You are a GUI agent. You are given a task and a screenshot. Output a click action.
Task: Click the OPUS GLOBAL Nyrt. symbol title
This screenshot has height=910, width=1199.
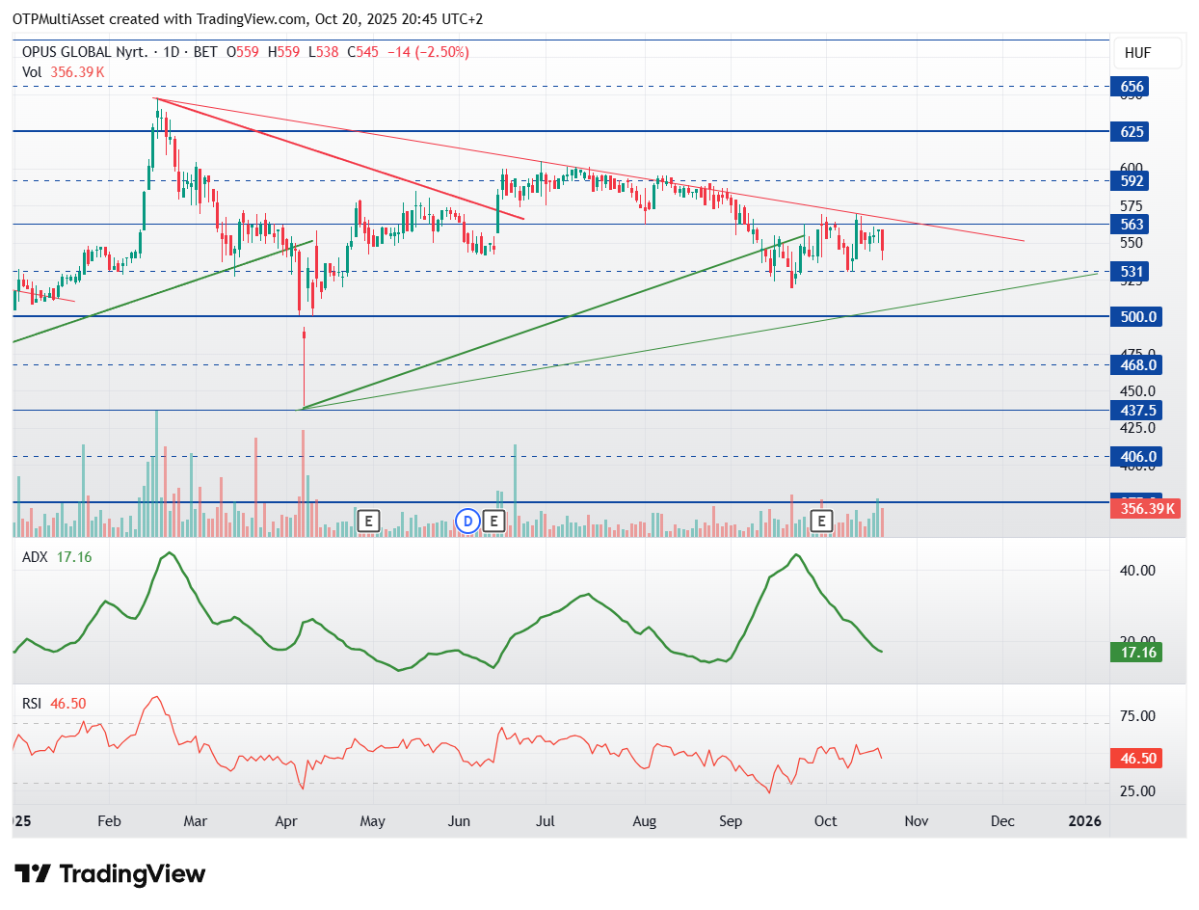[x=85, y=52]
